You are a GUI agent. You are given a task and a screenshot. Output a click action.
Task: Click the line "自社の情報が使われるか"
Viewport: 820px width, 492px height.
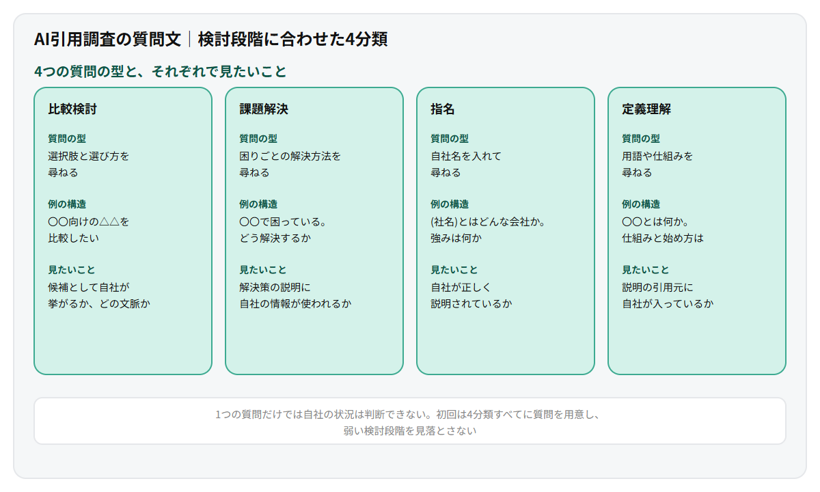pyautogui.click(x=295, y=303)
